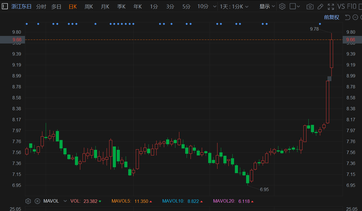
Task: Activate the pencil drawing tool
Action: (x=320, y=6)
